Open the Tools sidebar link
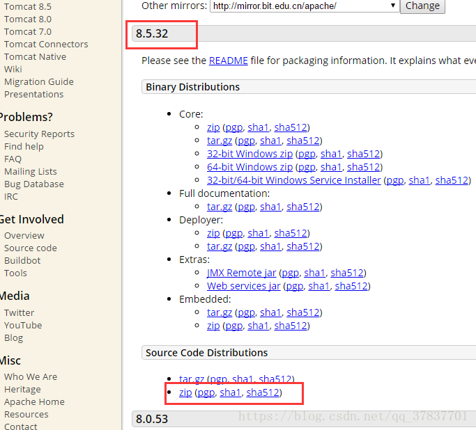 [15, 273]
